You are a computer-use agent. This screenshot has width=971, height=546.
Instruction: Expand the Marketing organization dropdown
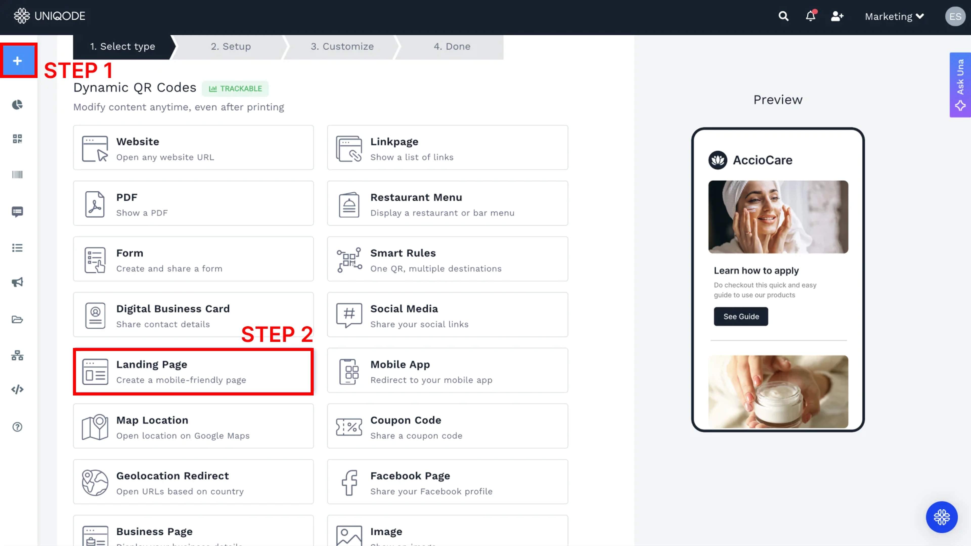(x=894, y=17)
